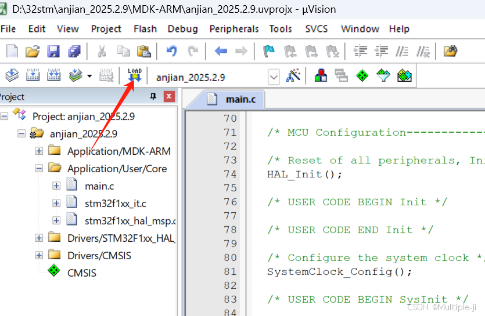This screenshot has width=485, height=316.
Task: Copy selection using the toolbar icon
Action: [123, 51]
